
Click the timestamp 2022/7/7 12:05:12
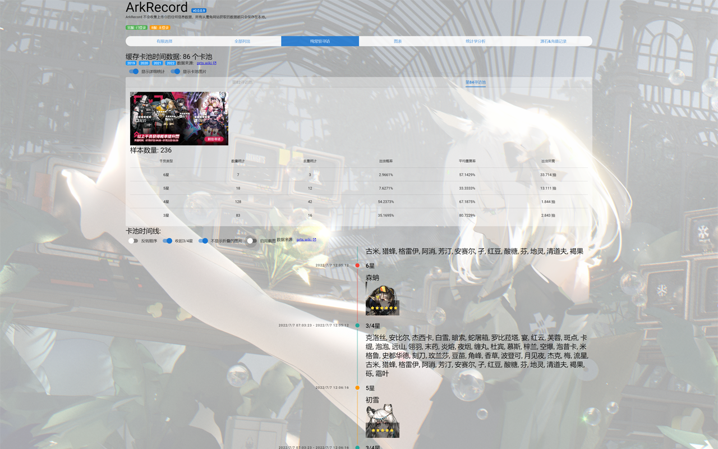pyautogui.click(x=332, y=265)
